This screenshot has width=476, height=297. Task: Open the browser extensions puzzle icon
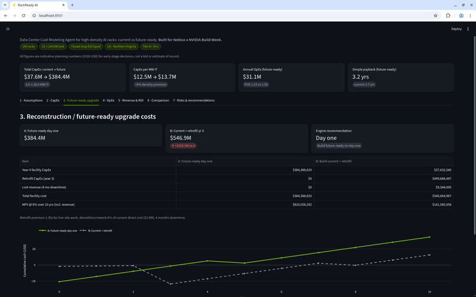coord(448,15)
